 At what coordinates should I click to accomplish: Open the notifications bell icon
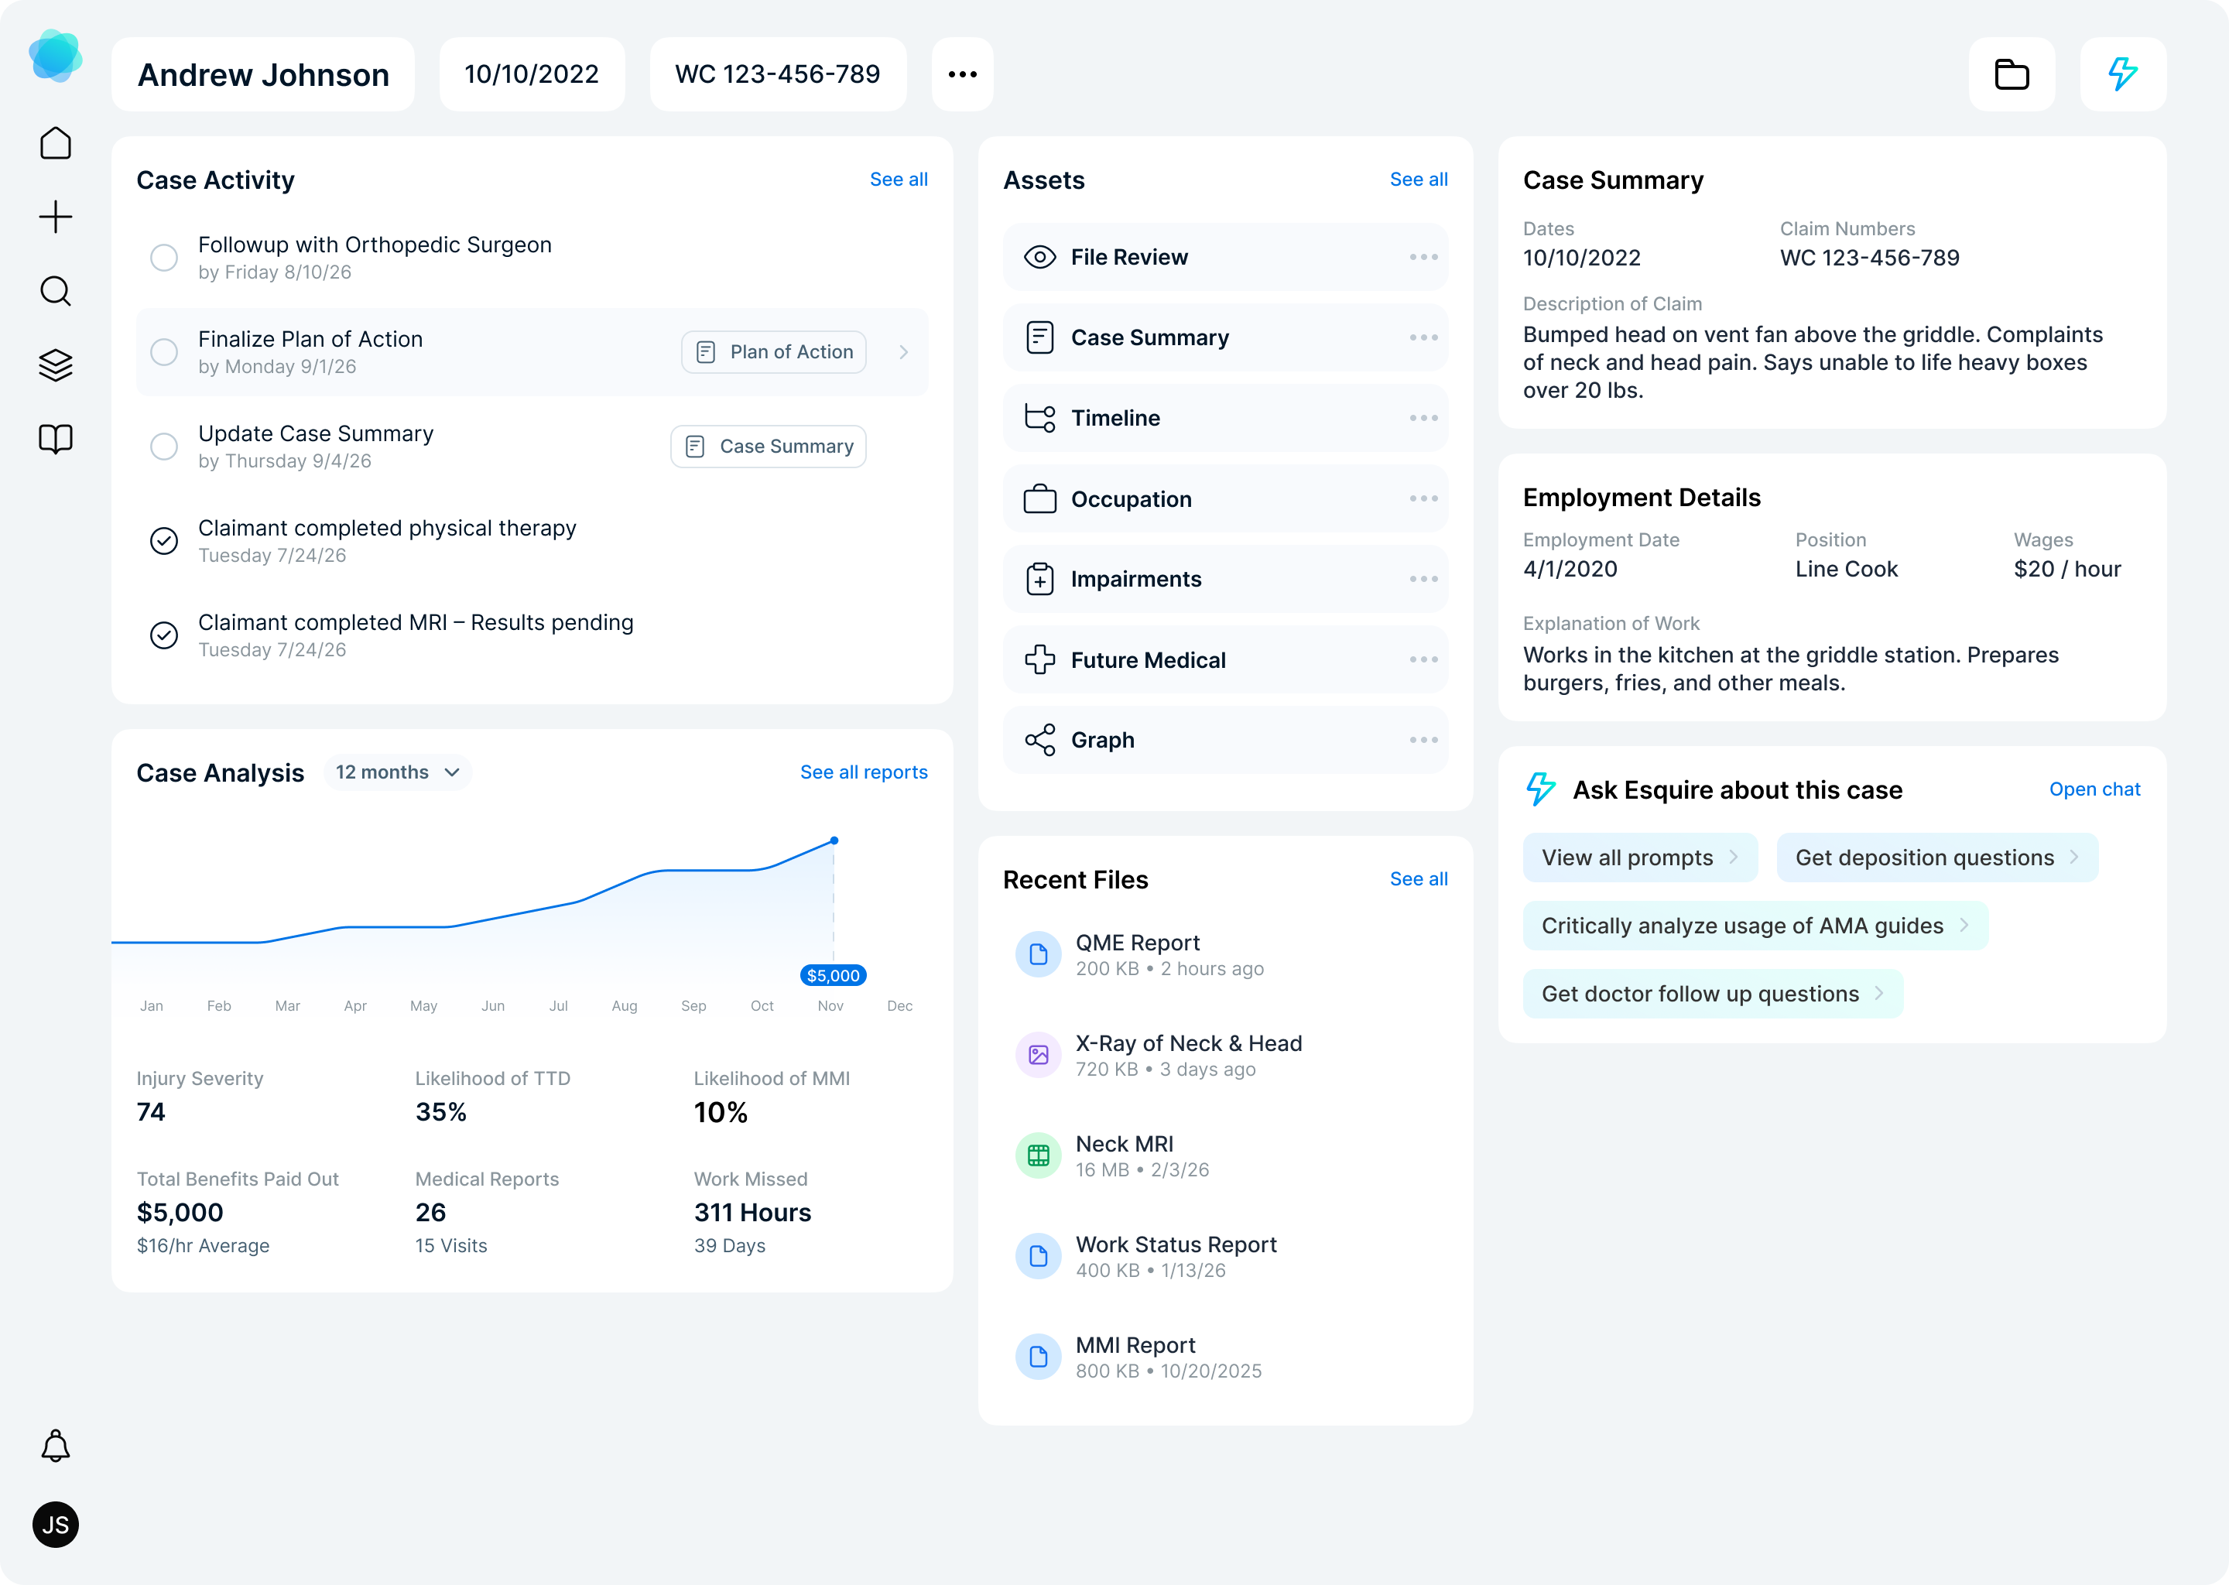56,1446
